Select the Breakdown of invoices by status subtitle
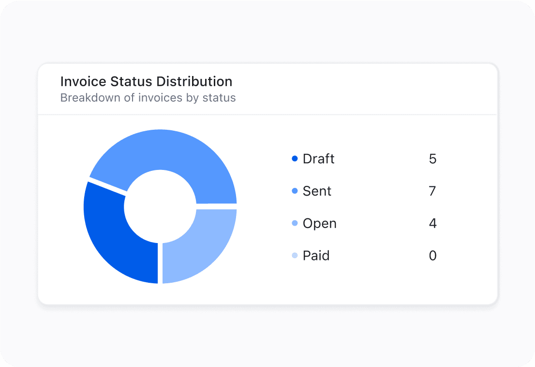Viewport: 535px width, 367px height. [x=148, y=97]
